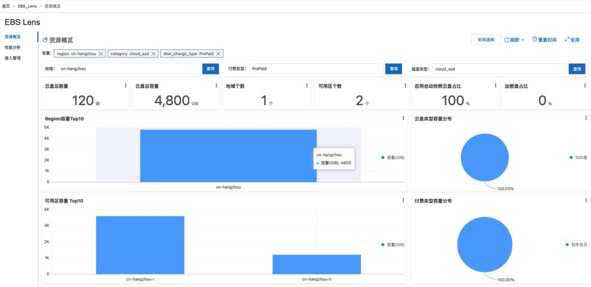Open the 接入管理 sidebar tab

[13, 58]
